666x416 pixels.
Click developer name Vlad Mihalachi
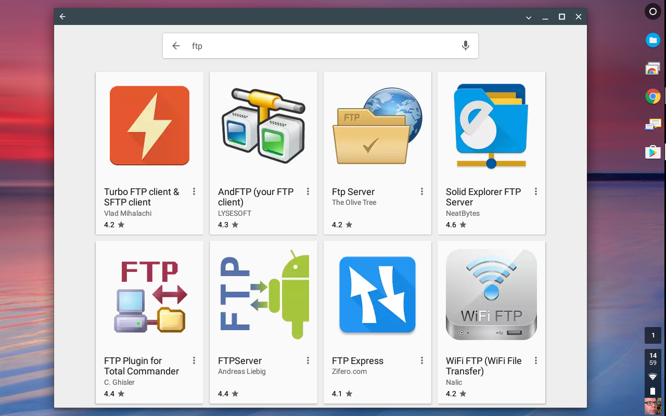(128, 213)
